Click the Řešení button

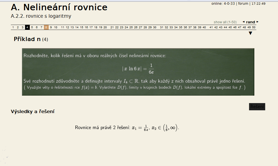(257, 107)
